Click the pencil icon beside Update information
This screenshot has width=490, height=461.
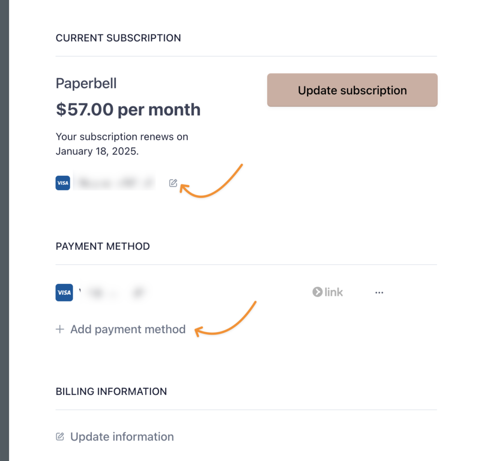click(60, 437)
